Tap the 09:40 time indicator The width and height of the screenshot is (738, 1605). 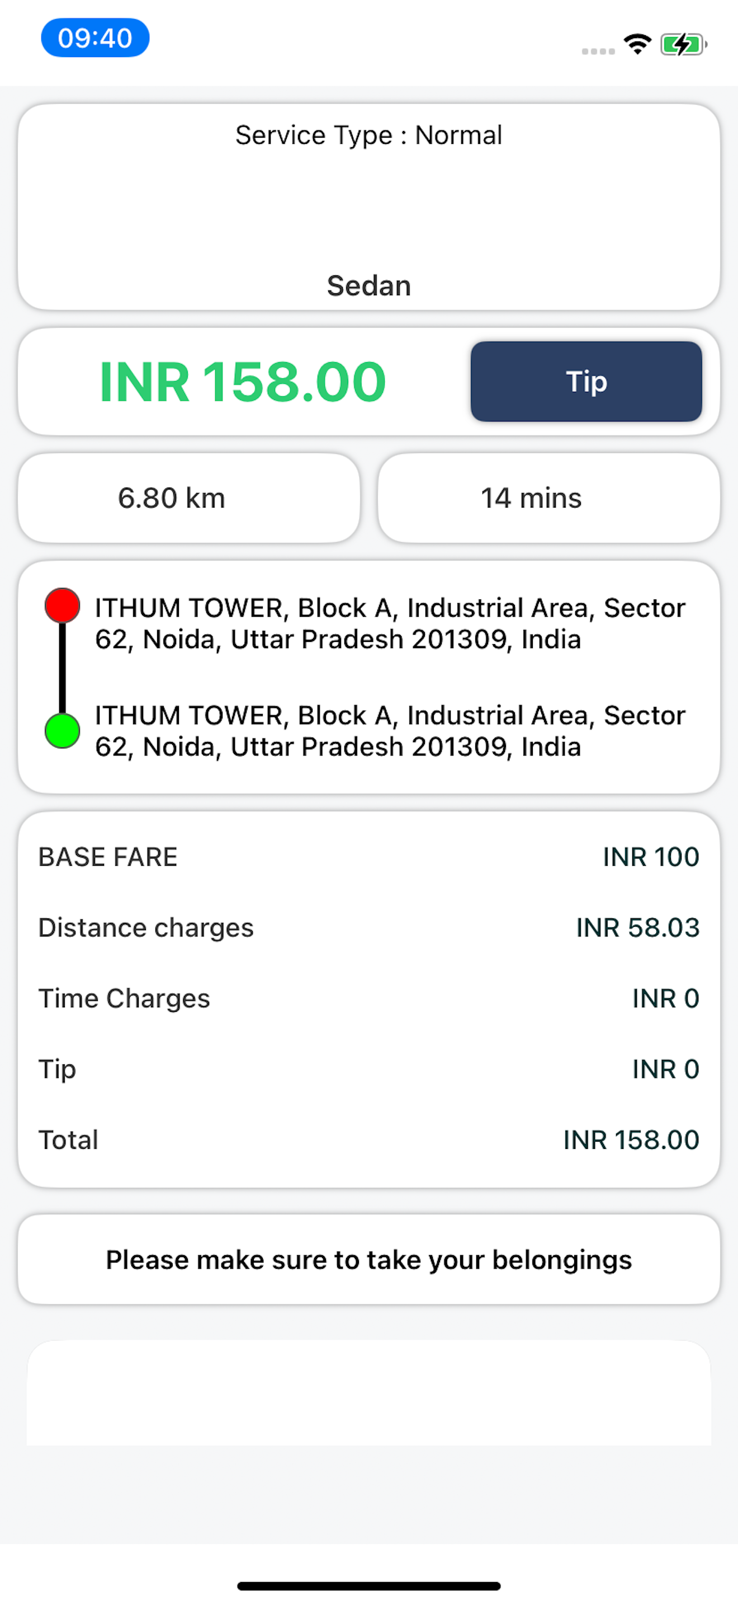[95, 38]
